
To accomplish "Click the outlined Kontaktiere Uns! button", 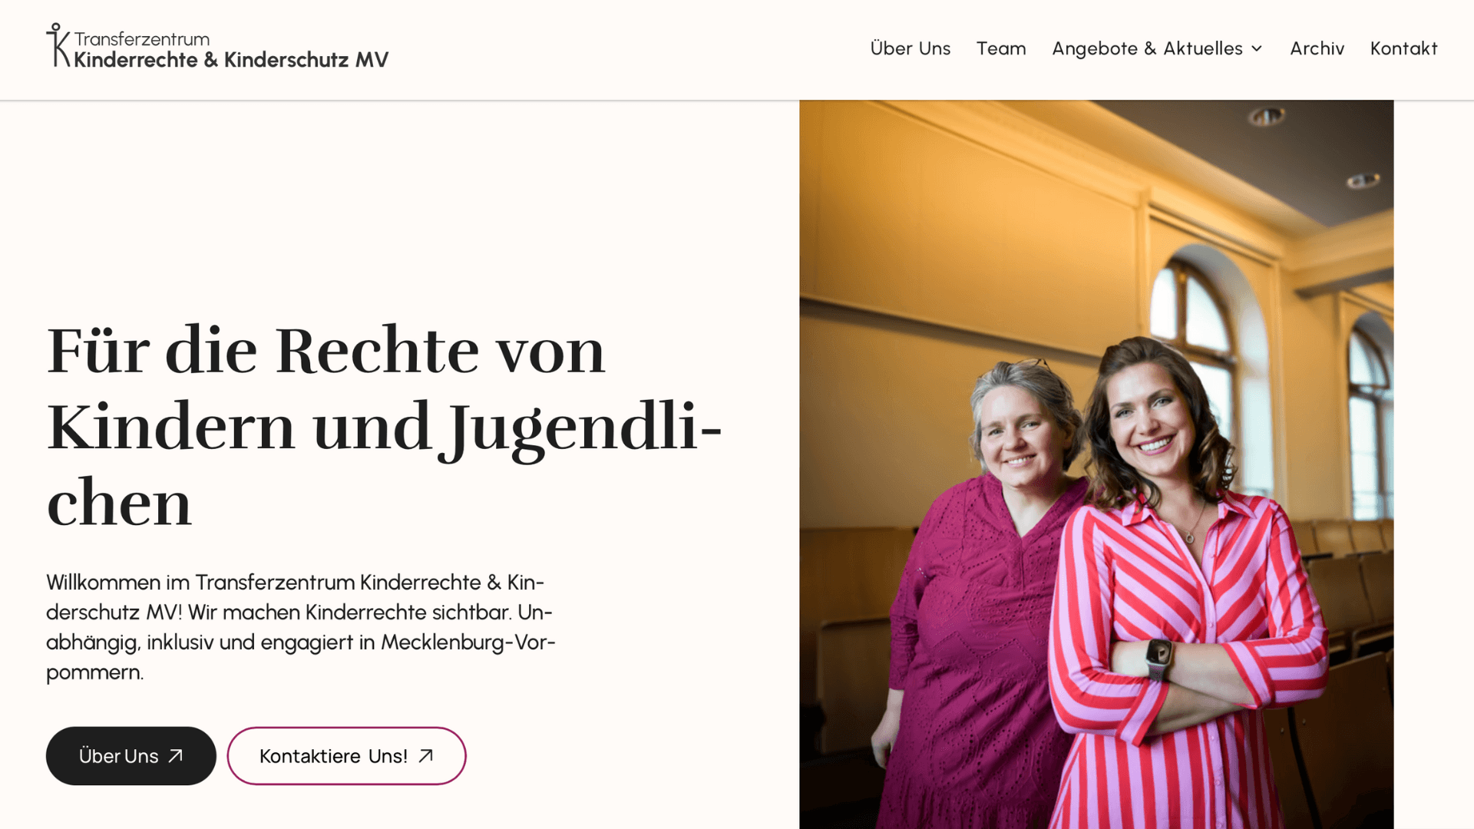I will click(346, 756).
